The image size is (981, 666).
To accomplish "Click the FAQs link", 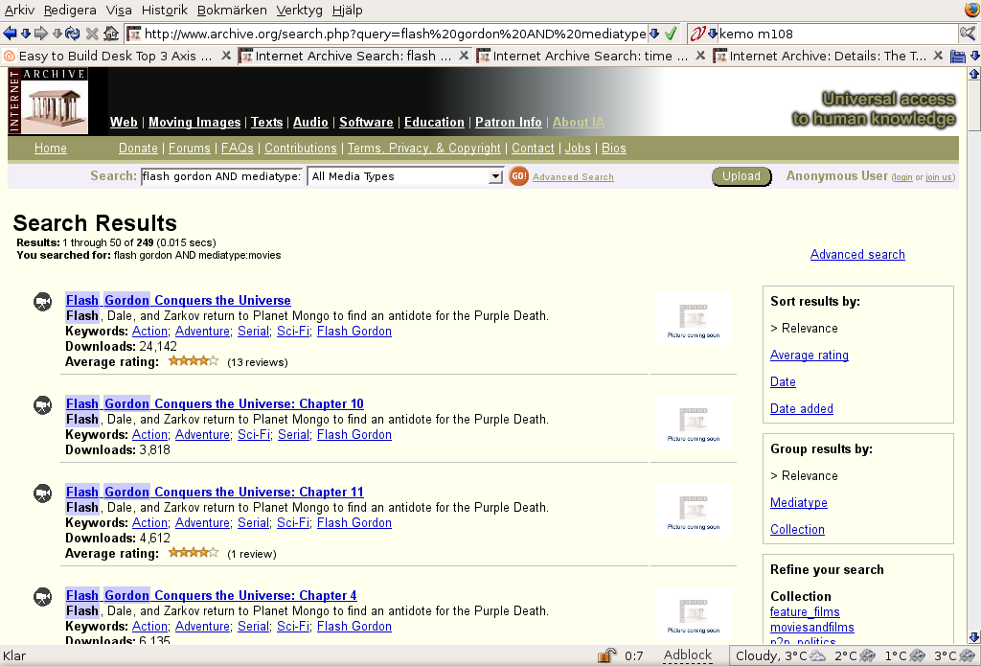I will (x=238, y=149).
